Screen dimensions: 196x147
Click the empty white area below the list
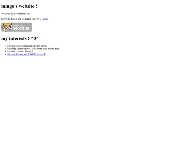(98, 100)
